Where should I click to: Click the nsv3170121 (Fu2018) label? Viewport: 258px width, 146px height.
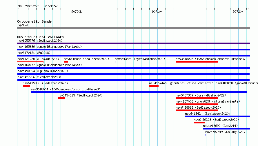coord(34,53)
